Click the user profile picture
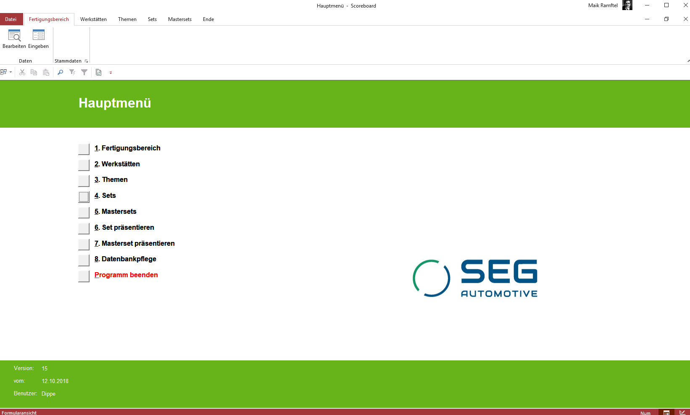 627,5
